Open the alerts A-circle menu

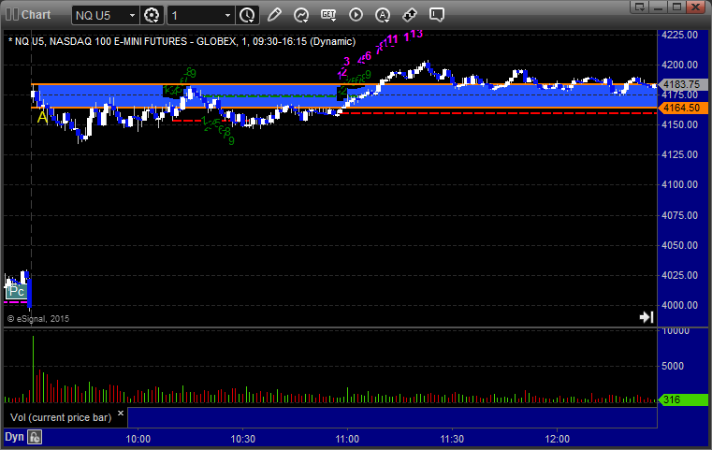pyautogui.click(x=383, y=15)
